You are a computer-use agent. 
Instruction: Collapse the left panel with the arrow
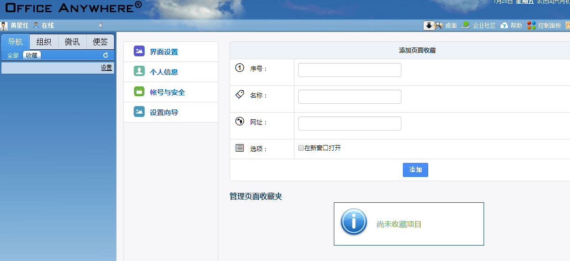pyautogui.click(x=100, y=25)
